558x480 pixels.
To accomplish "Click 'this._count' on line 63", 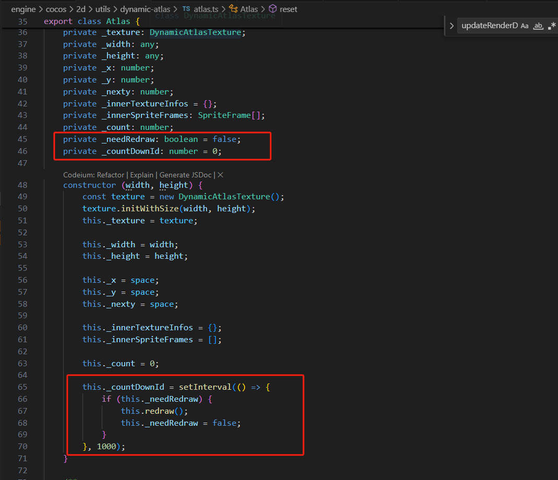I will click(x=109, y=364).
